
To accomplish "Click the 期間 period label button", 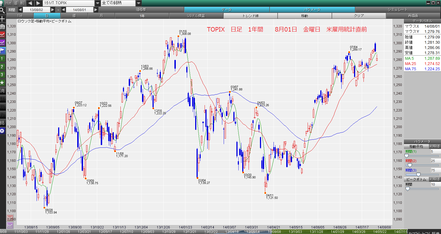I will (x=12, y=10).
